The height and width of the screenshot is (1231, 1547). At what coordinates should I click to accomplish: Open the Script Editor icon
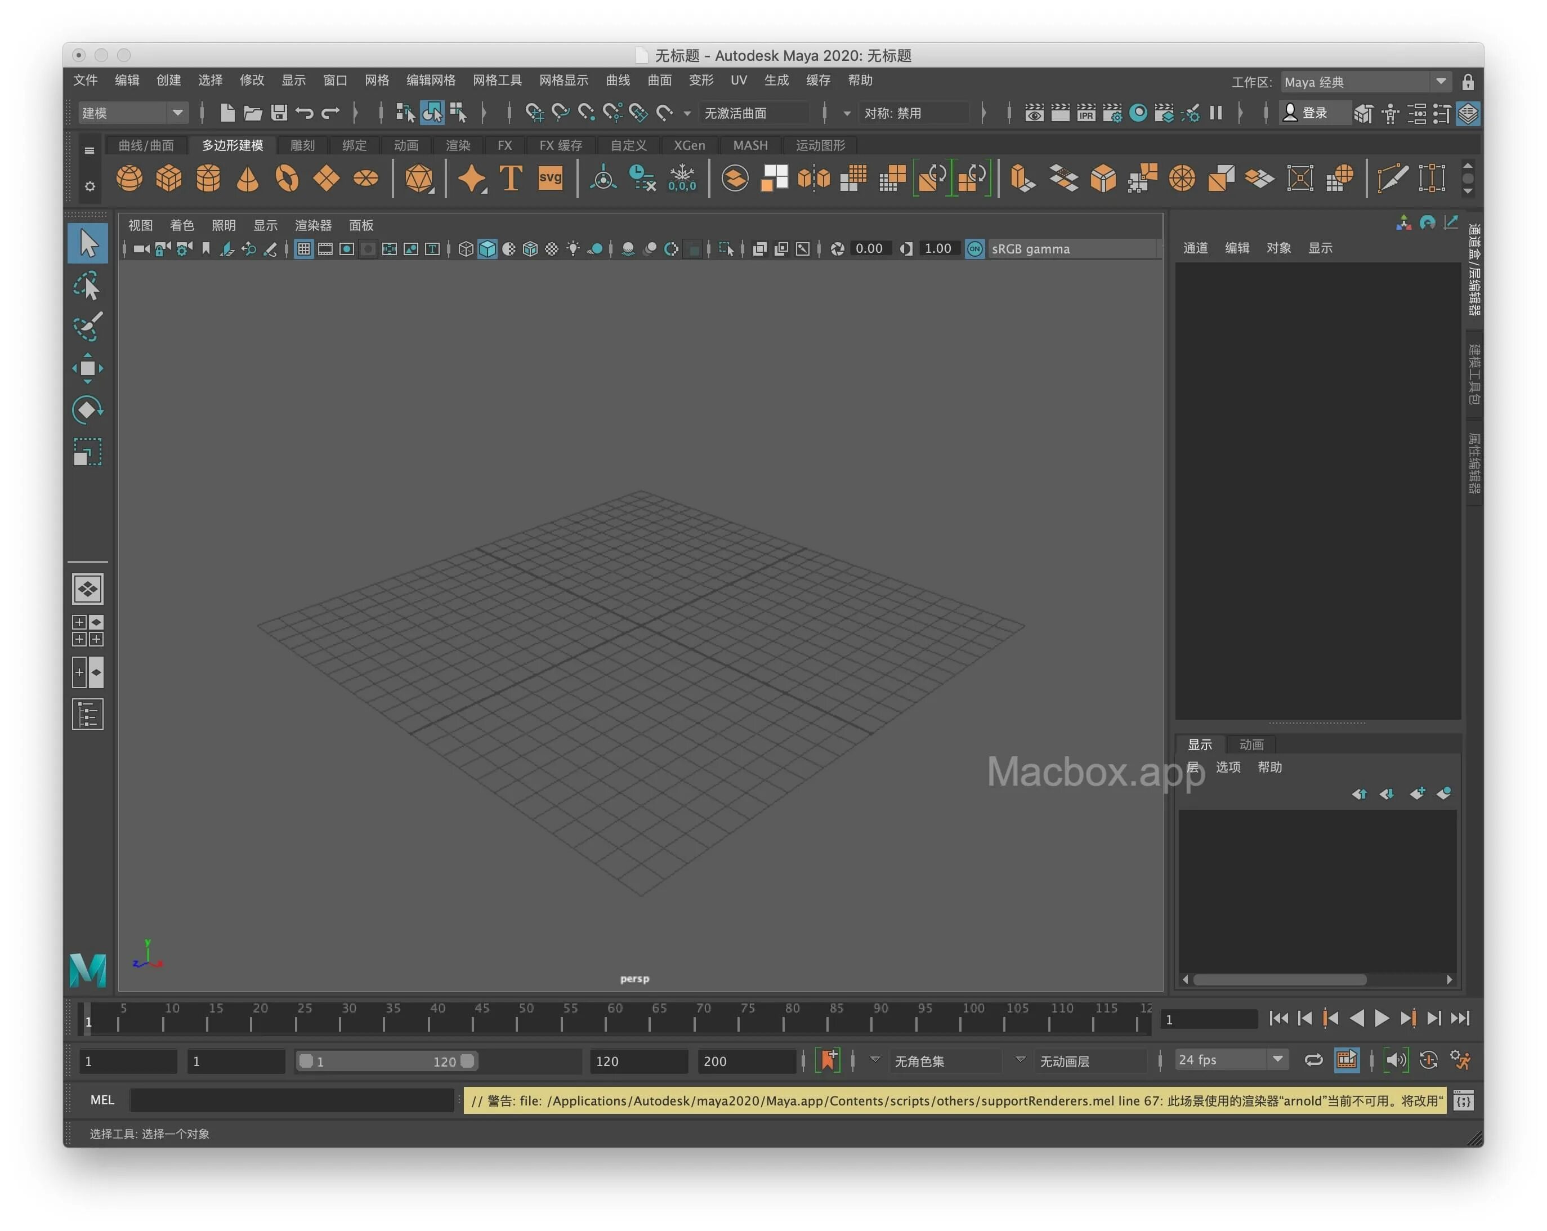click(1463, 1100)
